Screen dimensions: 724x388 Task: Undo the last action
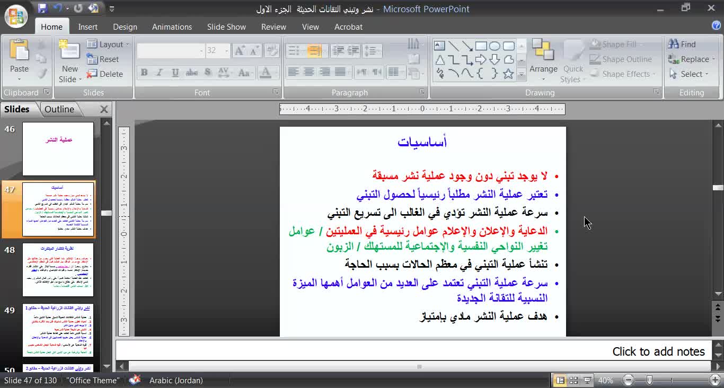coord(57,8)
